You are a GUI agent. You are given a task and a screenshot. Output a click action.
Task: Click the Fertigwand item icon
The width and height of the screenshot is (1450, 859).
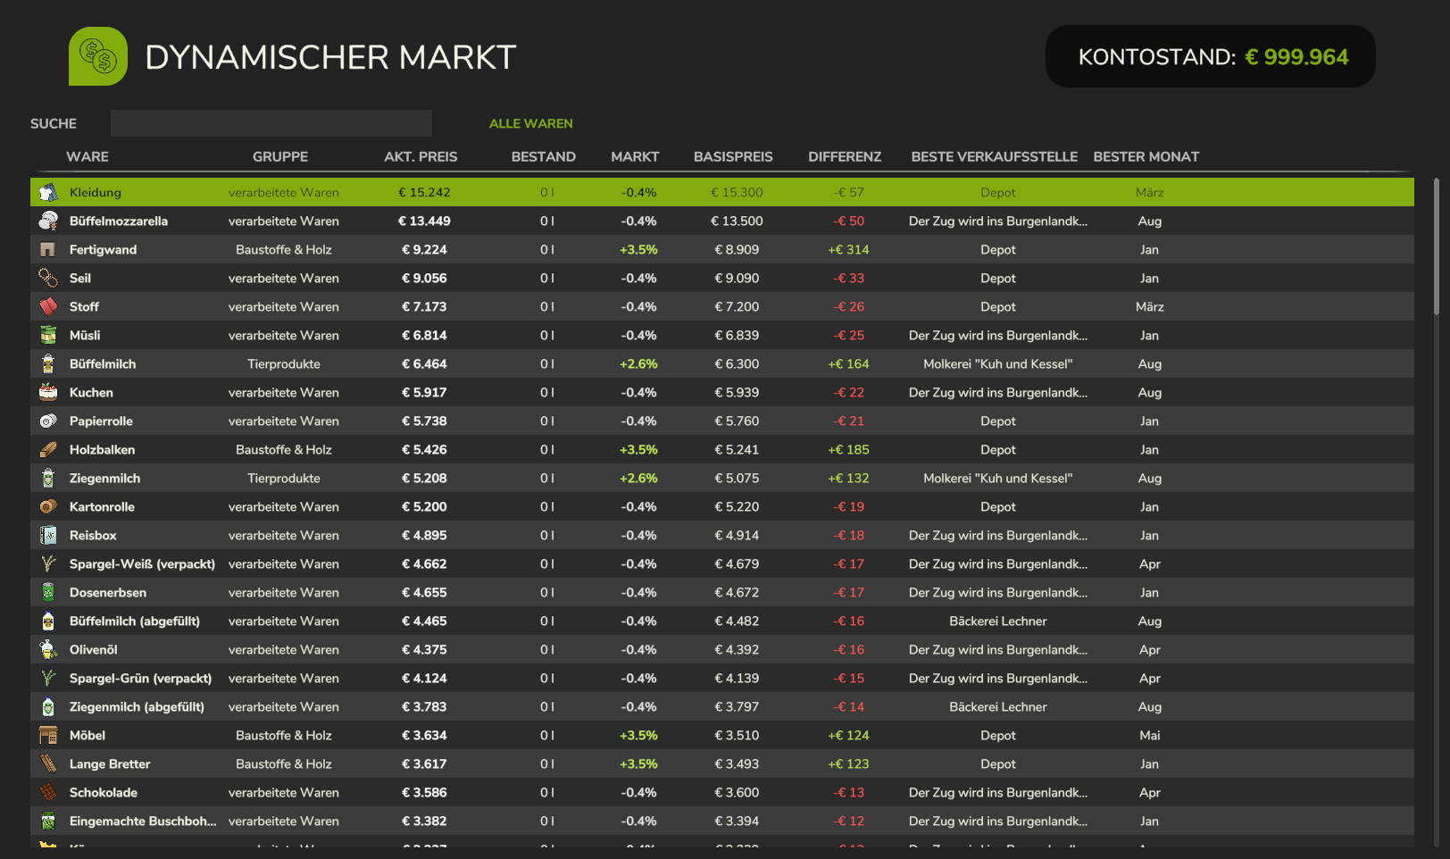tap(48, 249)
